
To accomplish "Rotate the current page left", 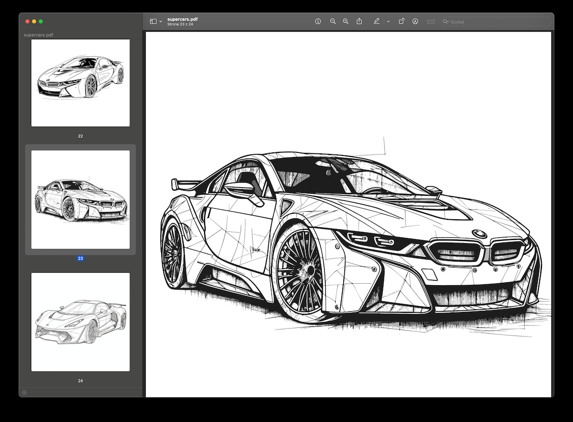I will point(402,21).
